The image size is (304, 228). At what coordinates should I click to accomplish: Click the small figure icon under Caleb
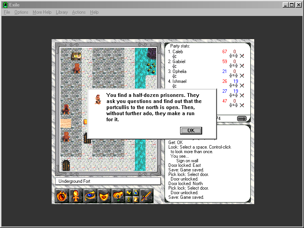(174, 56)
